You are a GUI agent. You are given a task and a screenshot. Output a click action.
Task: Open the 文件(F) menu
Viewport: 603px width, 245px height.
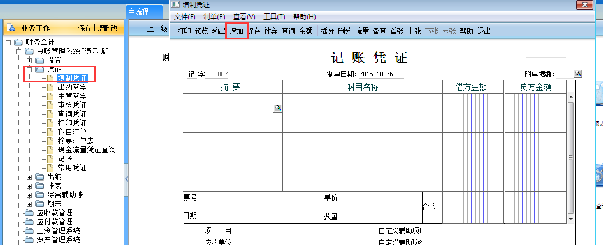click(185, 17)
